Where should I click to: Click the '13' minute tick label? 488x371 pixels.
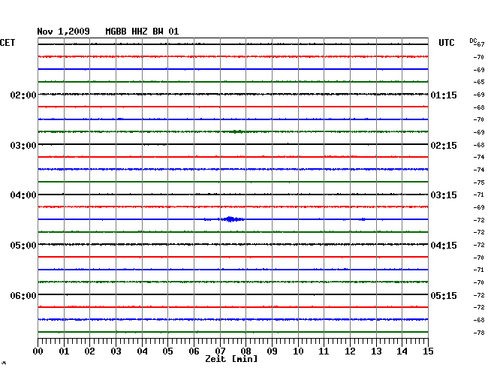[x=376, y=351]
